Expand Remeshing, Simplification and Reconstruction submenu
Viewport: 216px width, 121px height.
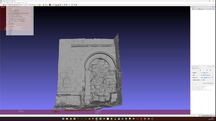coord(20,13)
